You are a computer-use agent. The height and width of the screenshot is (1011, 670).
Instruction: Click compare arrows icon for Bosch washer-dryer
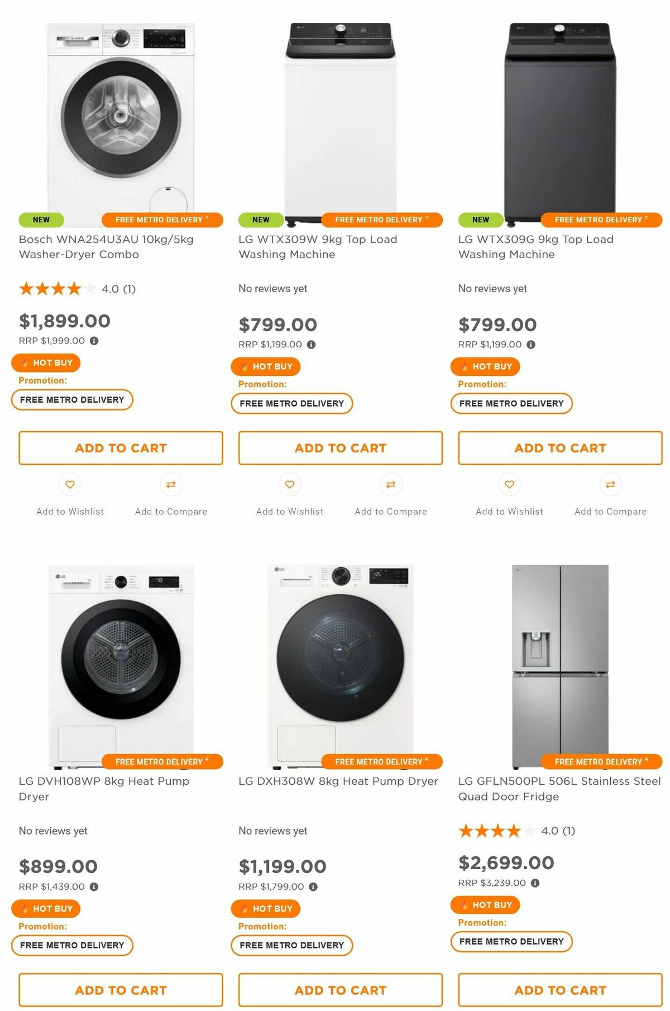coord(171,484)
